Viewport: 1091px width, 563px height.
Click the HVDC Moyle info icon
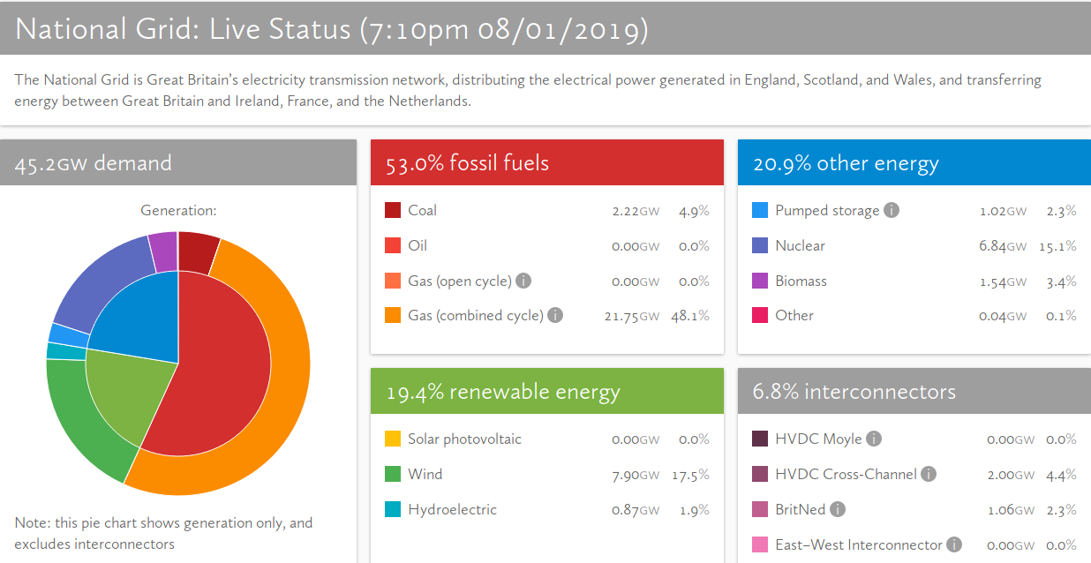pos(874,439)
